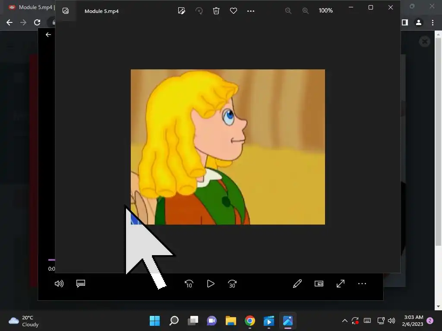Viewport: 442px width, 331px height.
Task: Click scrollbar down arrow in Chrome
Action: click(439, 306)
